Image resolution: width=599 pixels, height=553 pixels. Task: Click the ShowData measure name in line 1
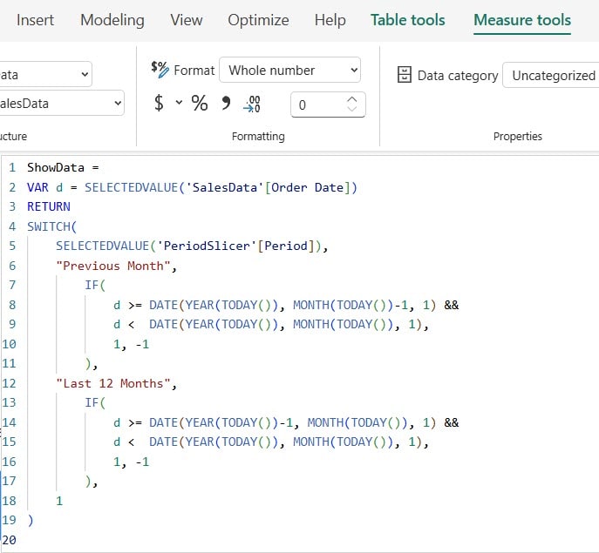[56, 167]
